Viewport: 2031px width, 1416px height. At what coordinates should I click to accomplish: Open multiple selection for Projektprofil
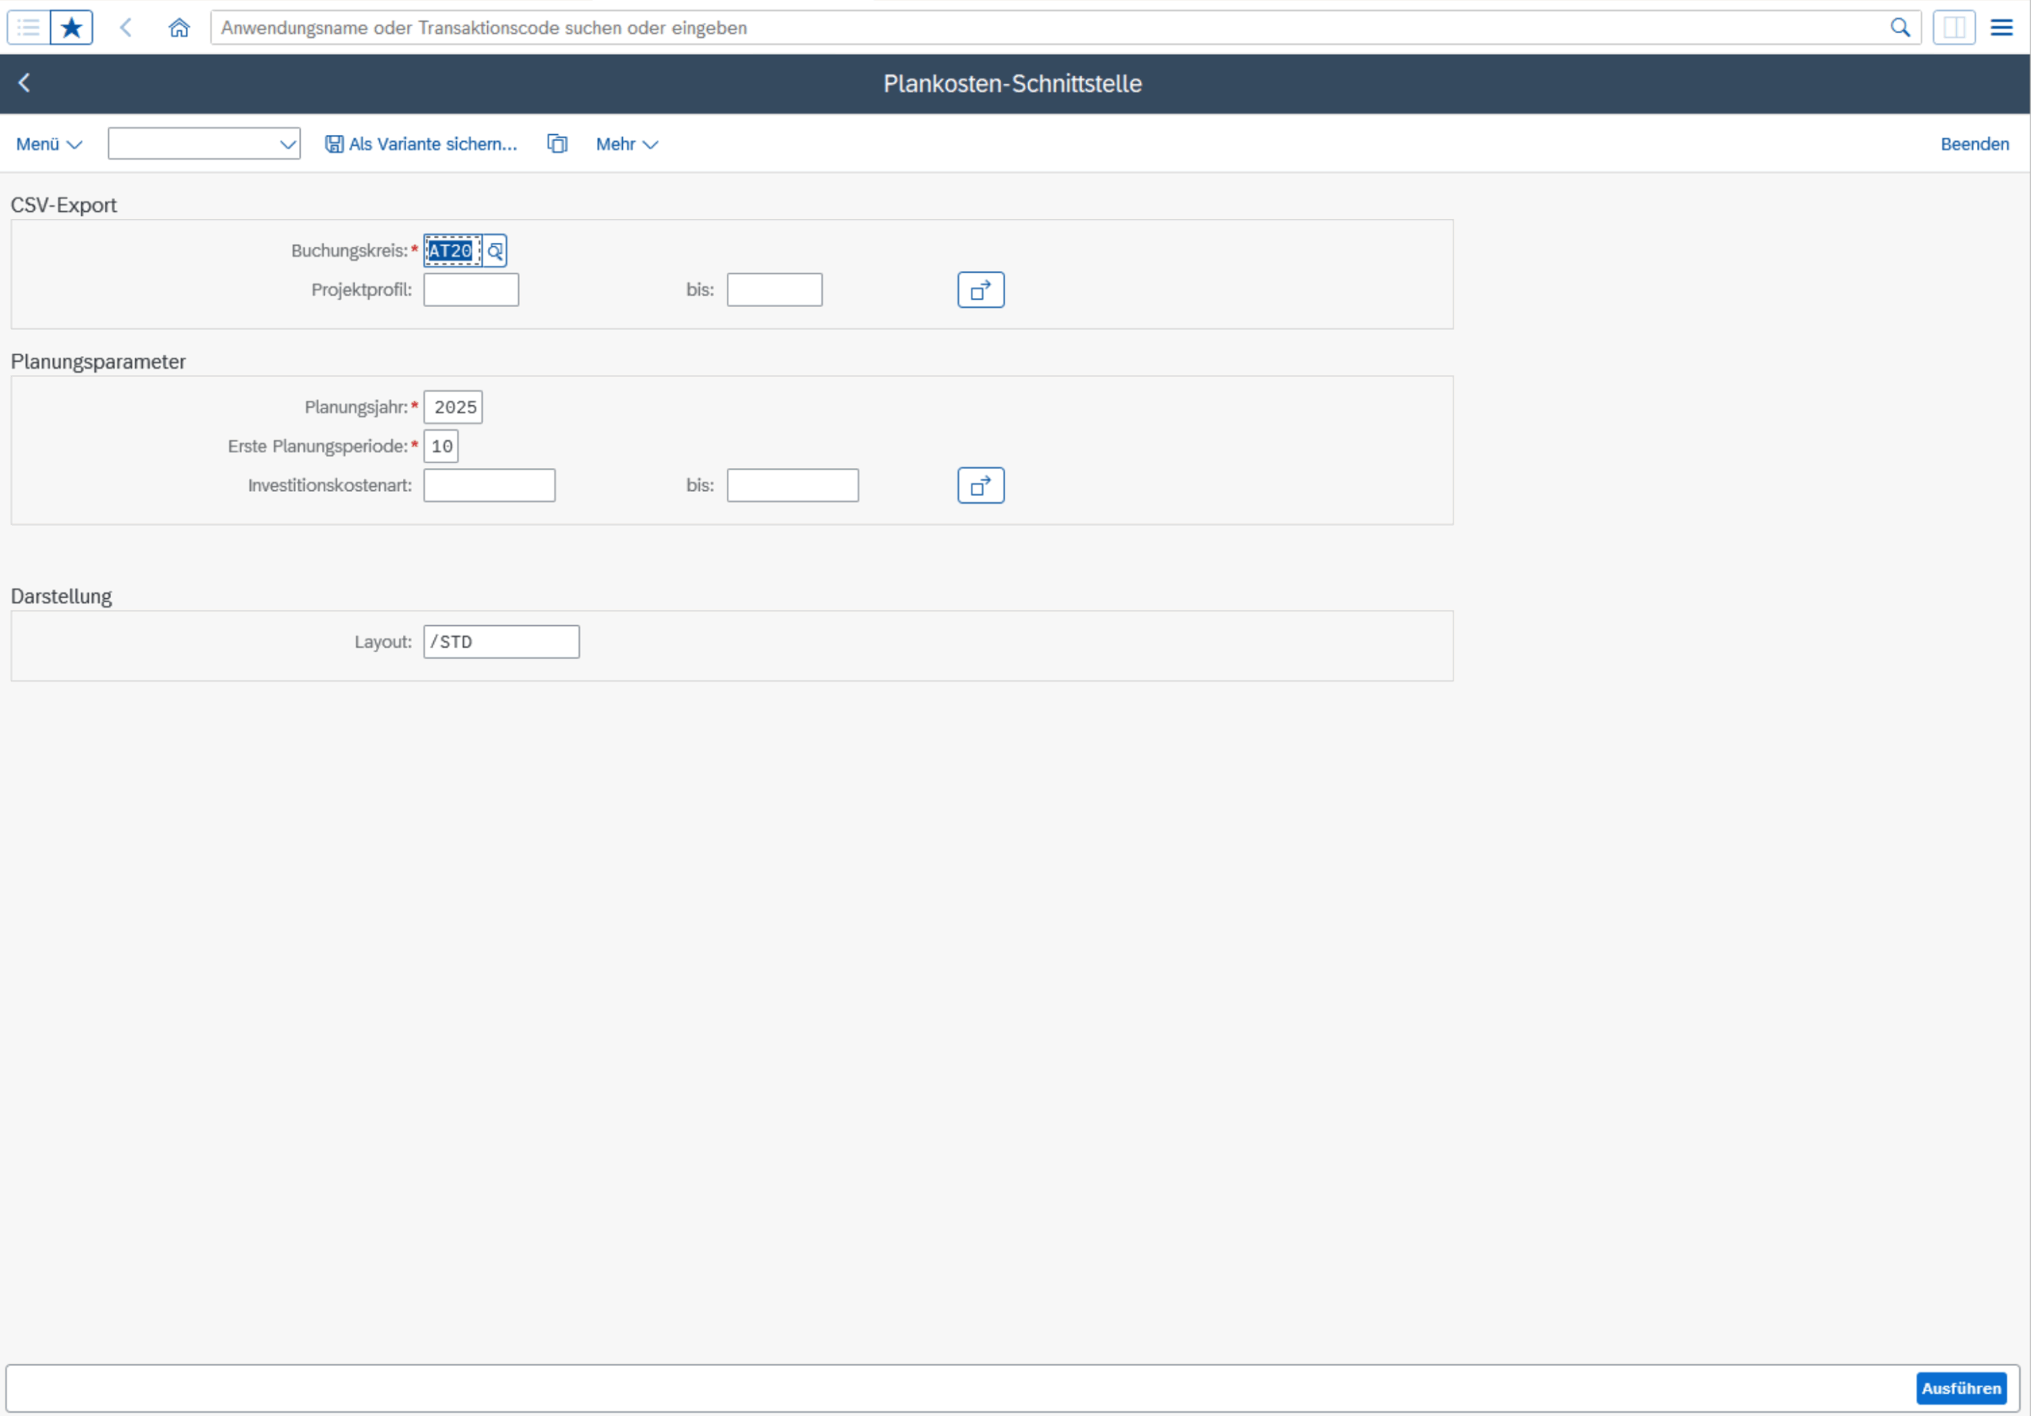click(x=980, y=290)
